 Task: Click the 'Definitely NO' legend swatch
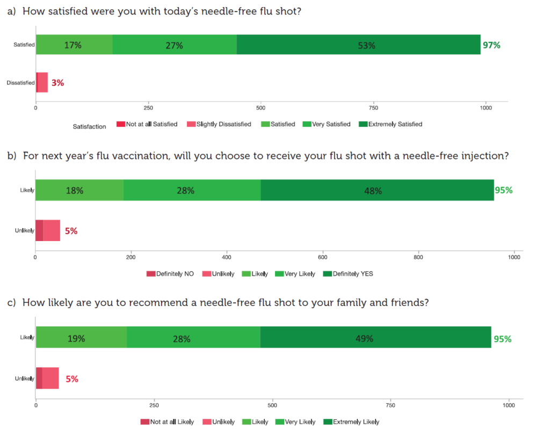[x=151, y=274]
